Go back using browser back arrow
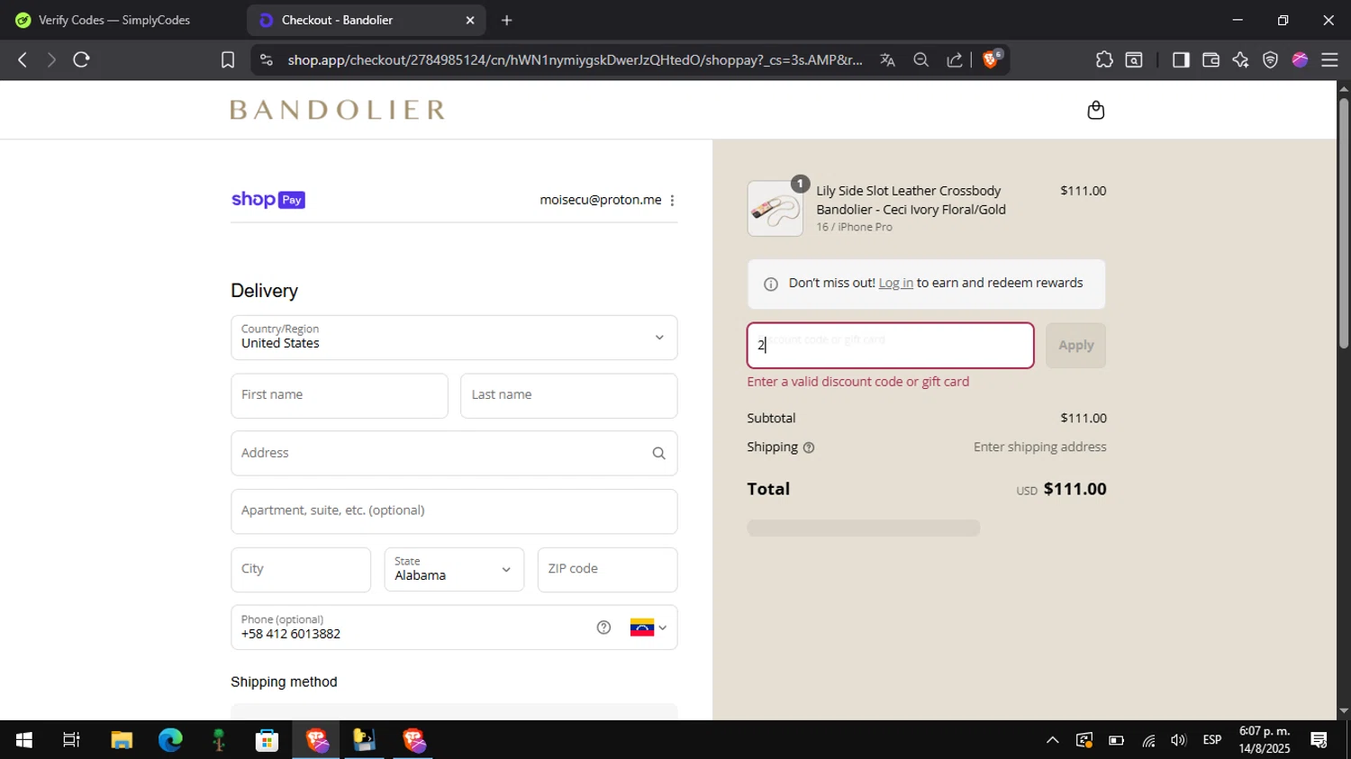Image resolution: width=1351 pixels, height=759 pixels. 23,59
